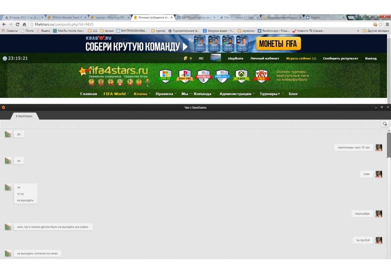Select the Sony PS4 shield icon
Viewport: 391px width, 274px height.
click(x=185, y=76)
